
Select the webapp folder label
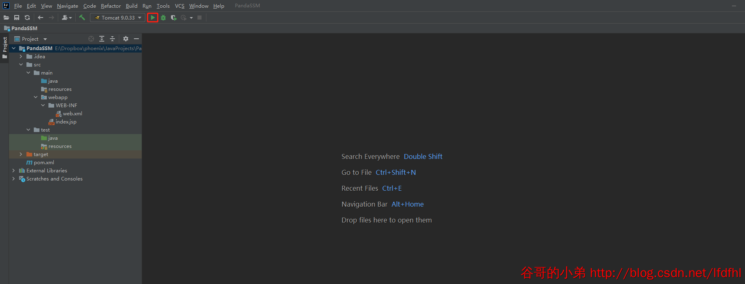[58, 97]
